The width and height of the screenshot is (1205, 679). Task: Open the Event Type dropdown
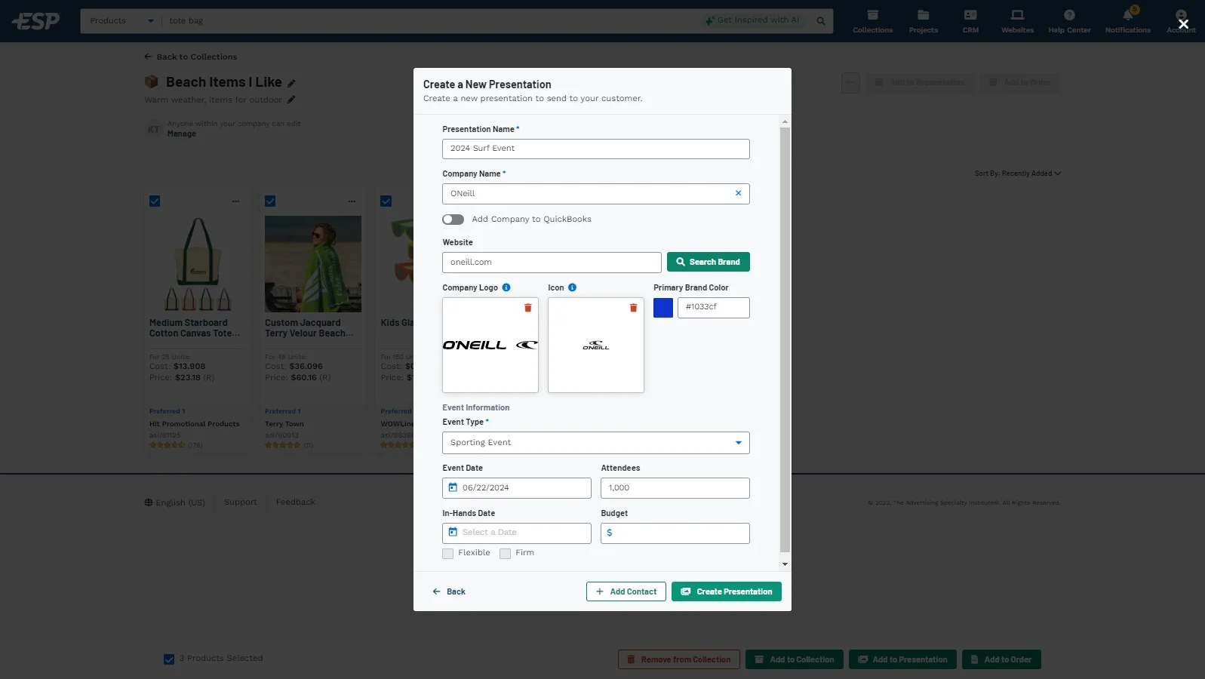click(595, 443)
